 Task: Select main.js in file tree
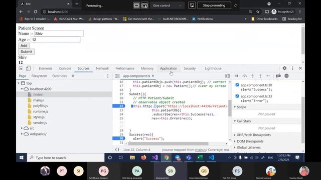coord(39,100)
